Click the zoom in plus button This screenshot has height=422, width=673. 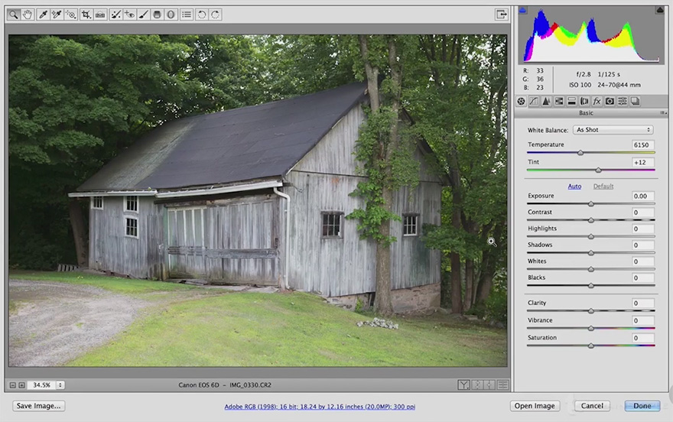[21, 385]
